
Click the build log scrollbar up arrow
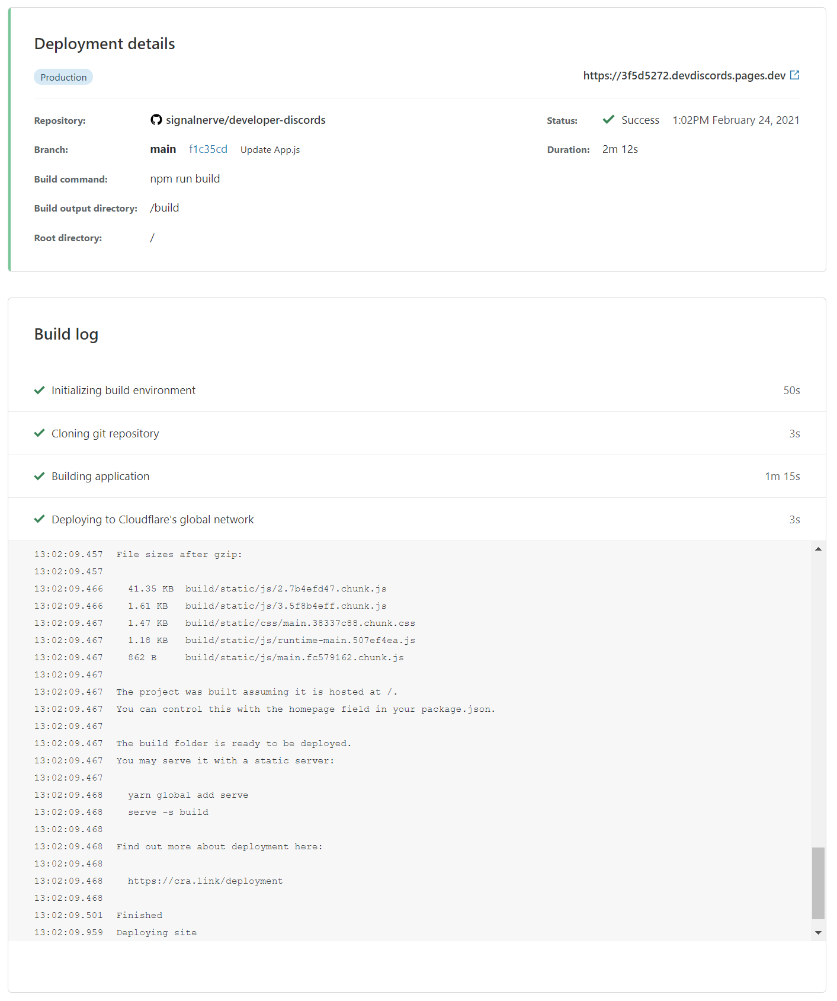(x=819, y=549)
